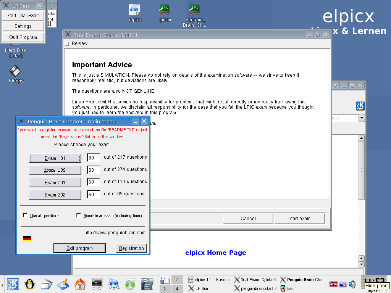Click the Show Desktop panel icon
Image resolution: width=391 pixels, height=293 pixels.
coord(46,284)
